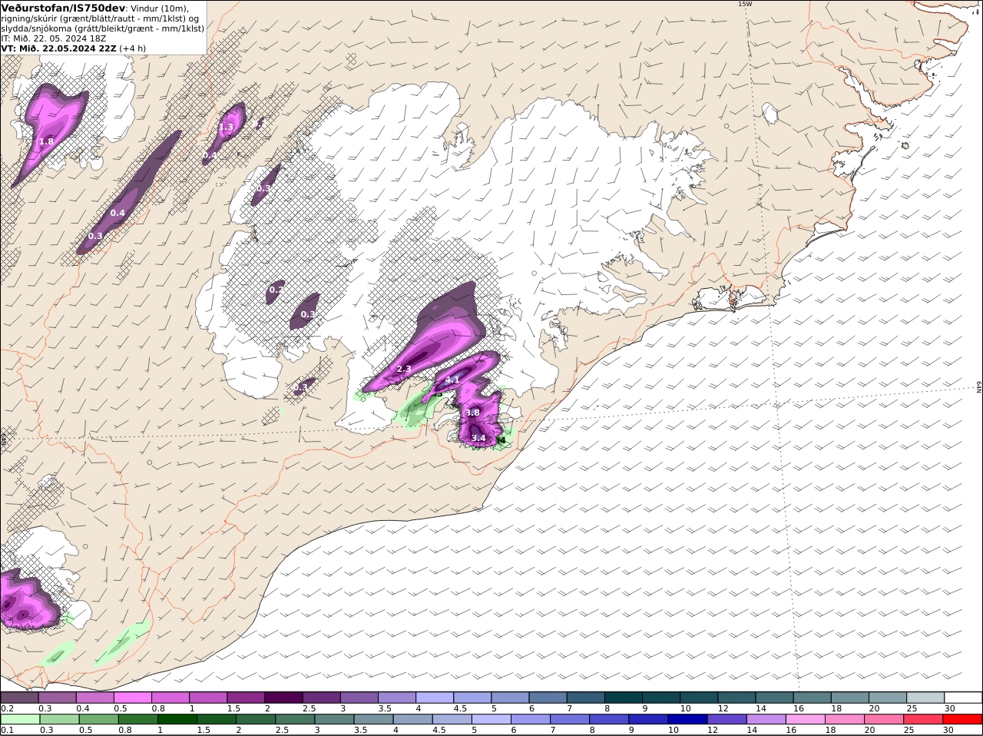Pick the 4.1 snowfall value label
983x736 pixels.
coord(452,380)
